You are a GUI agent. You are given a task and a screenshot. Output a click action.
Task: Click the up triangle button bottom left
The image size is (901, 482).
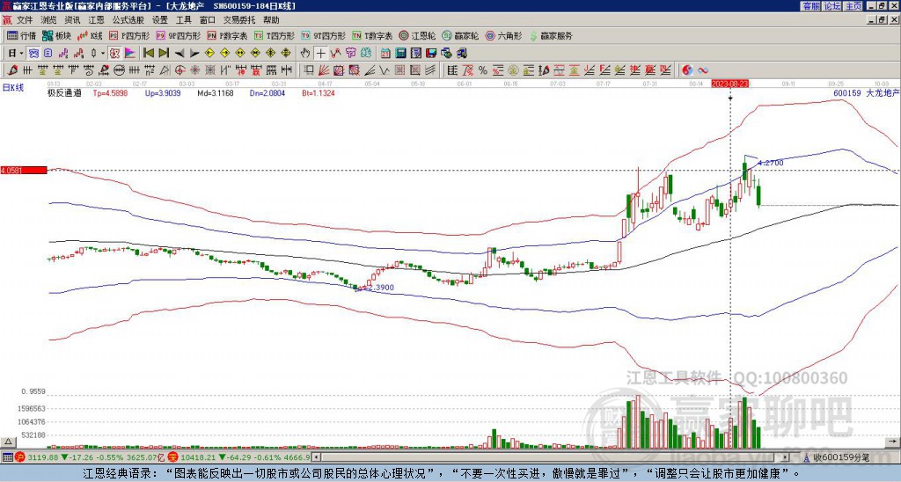click(7, 442)
